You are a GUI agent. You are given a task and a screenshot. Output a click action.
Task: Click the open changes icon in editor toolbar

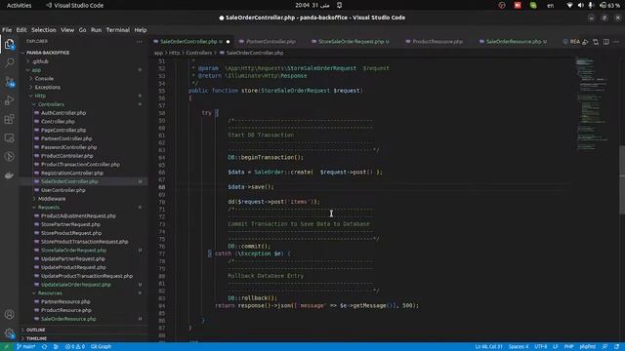(596, 41)
